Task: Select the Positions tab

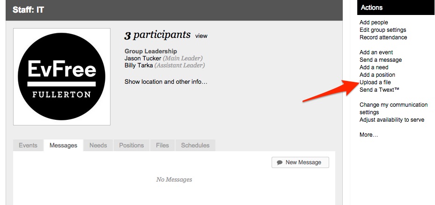Action: 132,146
